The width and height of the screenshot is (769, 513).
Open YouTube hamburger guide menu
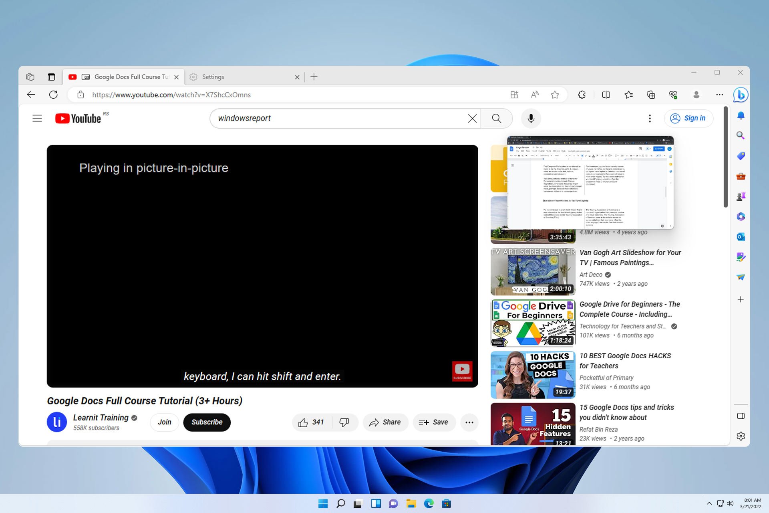click(37, 118)
